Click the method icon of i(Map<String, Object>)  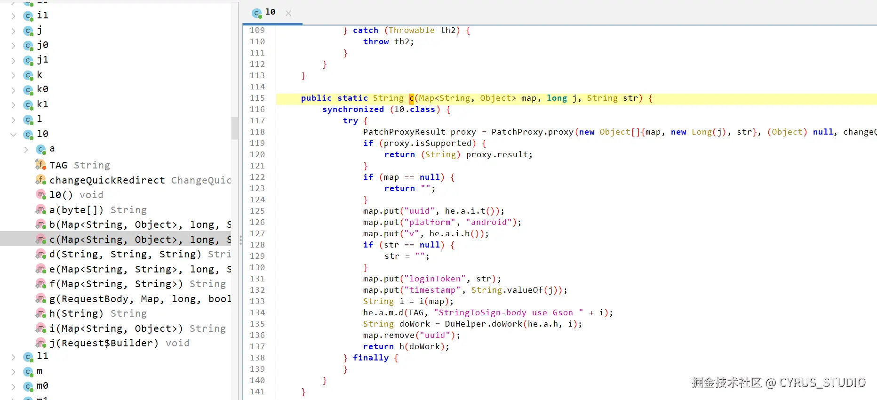tap(40, 328)
